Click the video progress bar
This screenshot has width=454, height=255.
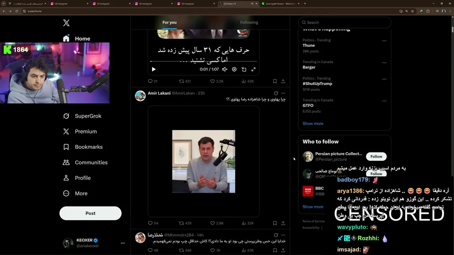[x=204, y=62]
